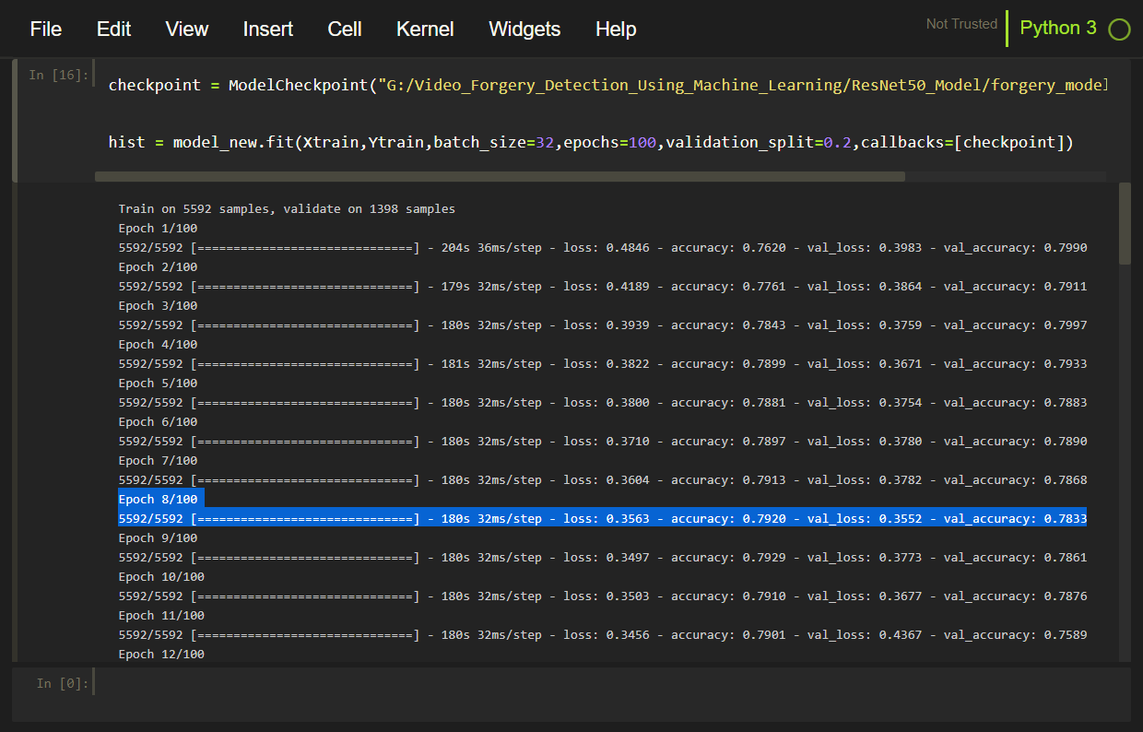Click the 'Epoch 1/100' output line

point(158,229)
